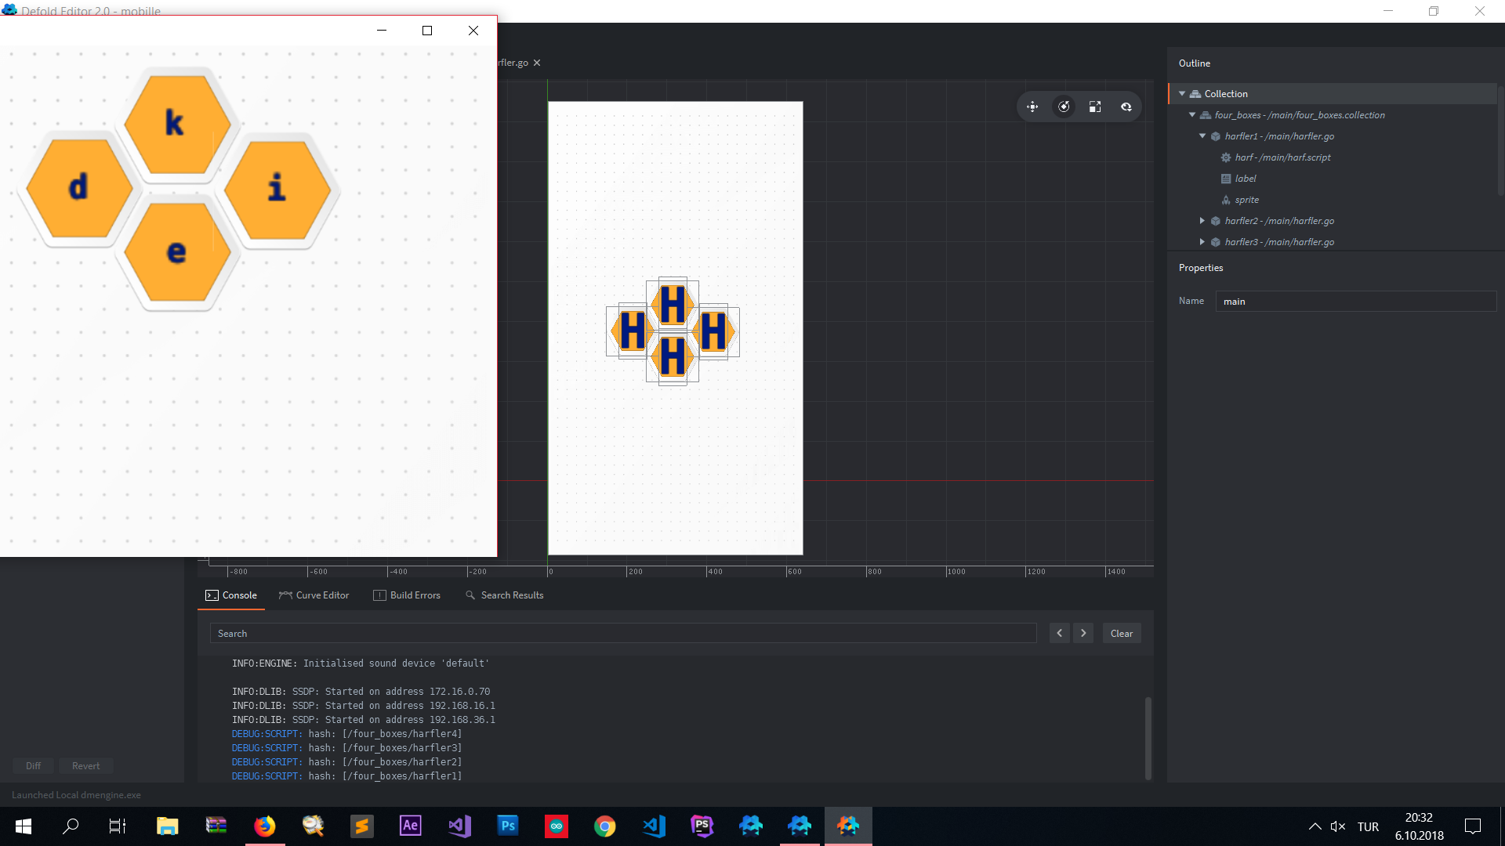Click the TUR keyboard language indicator
The height and width of the screenshot is (846, 1505).
click(1368, 826)
